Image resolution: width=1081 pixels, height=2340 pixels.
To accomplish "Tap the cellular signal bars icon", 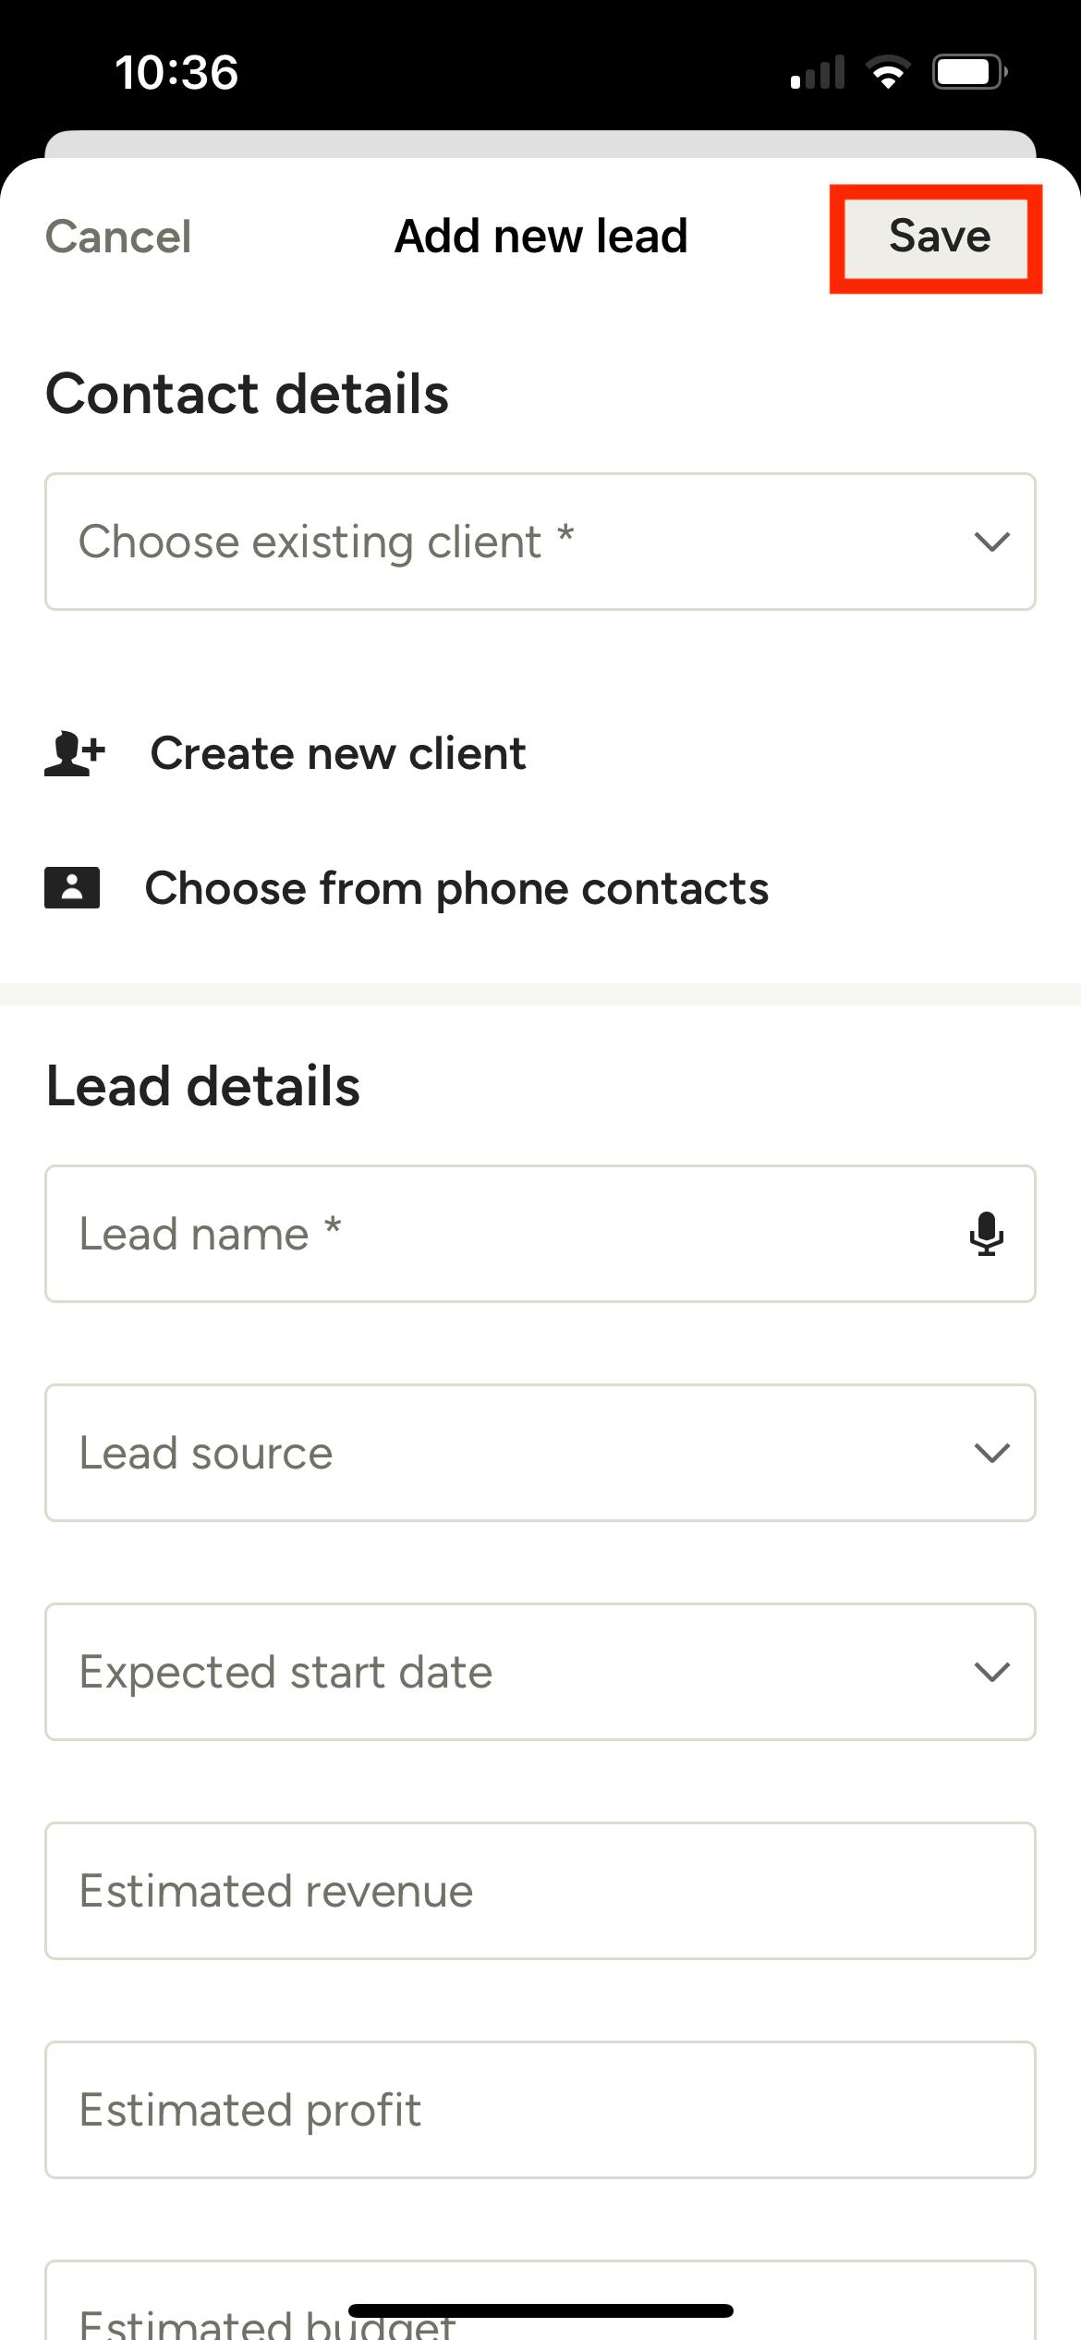I will 819,72.
